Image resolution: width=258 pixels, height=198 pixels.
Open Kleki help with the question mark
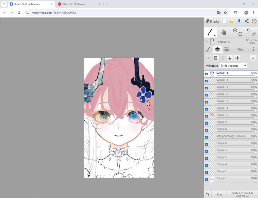click(x=254, y=21)
